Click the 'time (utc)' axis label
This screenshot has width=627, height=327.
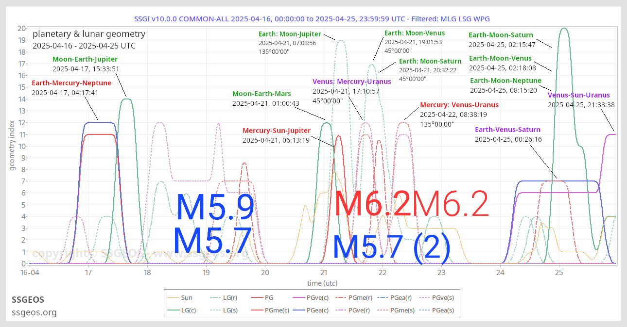coord(322,283)
